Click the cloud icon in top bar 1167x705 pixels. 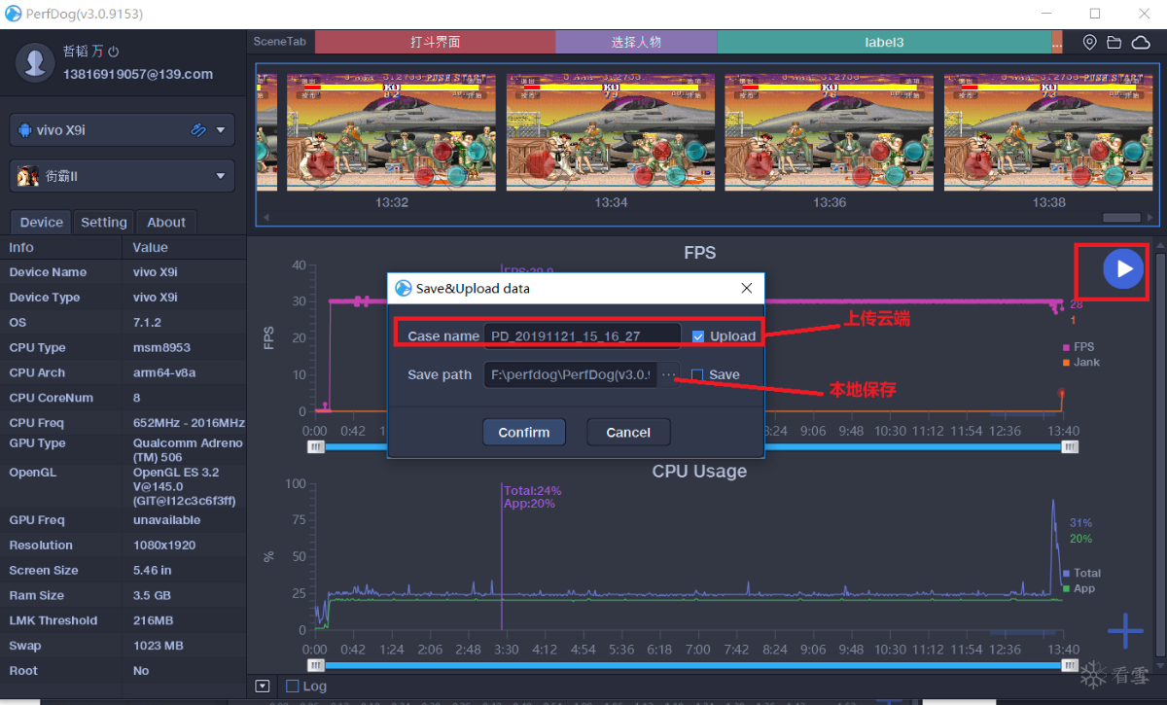click(1140, 43)
